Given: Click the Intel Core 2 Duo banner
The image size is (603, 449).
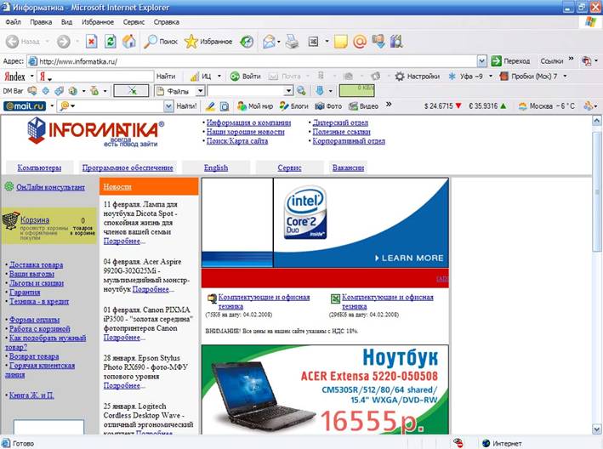Looking at the screenshot, I should (x=325, y=223).
